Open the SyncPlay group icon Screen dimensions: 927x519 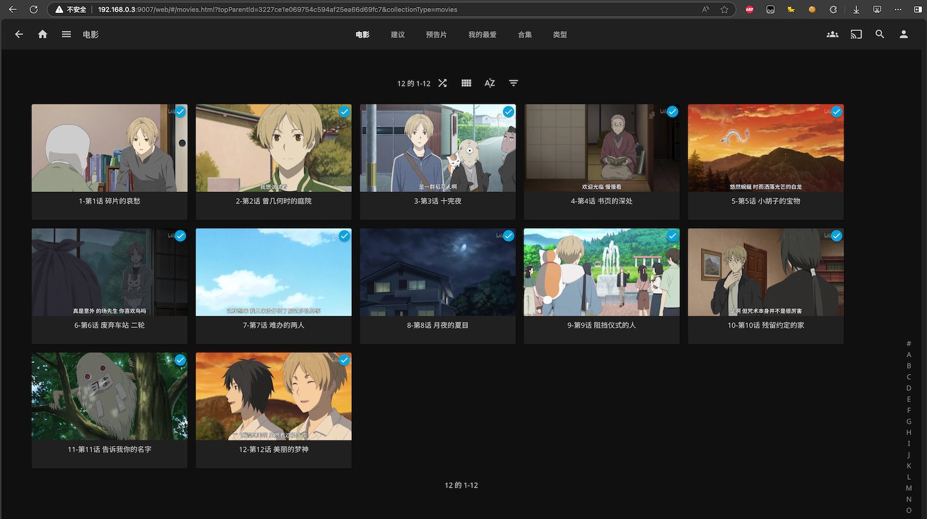pyautogui.click(x=832, y=35)
